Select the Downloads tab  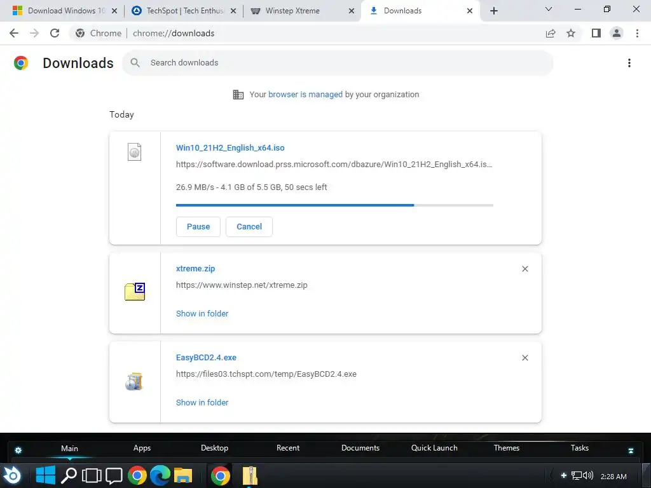(x=420, y=11)
